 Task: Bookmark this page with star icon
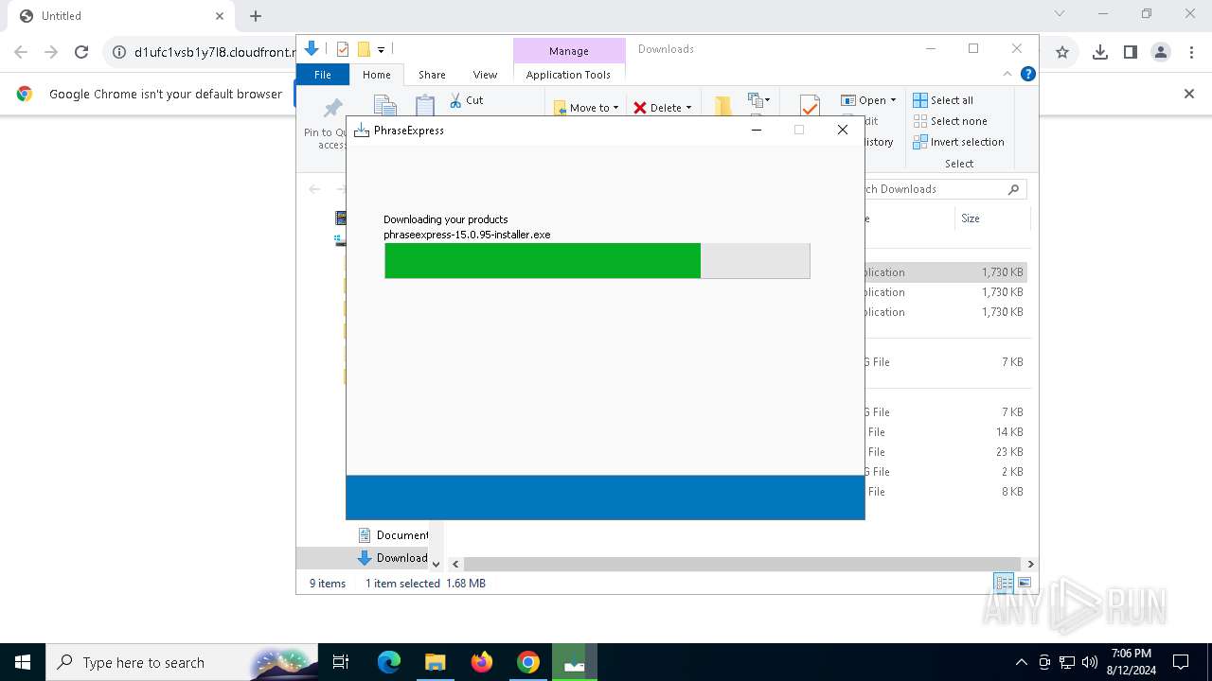(x=1062, y=53)
